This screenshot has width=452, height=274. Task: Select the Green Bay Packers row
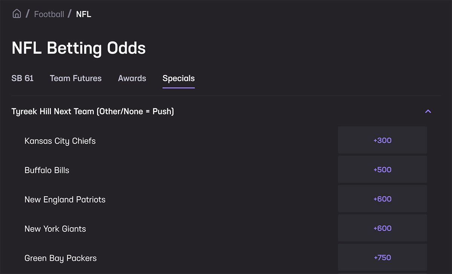coord(60,258)
